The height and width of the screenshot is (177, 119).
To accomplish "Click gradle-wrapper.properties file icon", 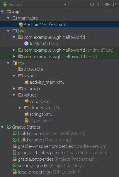I will 15,146.
